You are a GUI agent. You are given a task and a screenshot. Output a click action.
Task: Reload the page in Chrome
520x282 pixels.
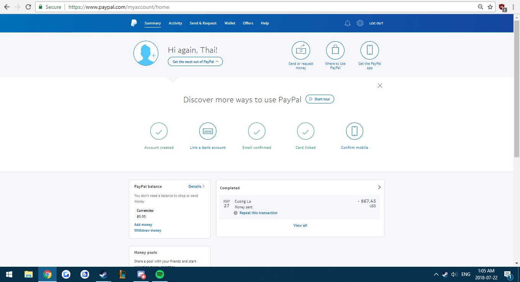pos(28,7)
